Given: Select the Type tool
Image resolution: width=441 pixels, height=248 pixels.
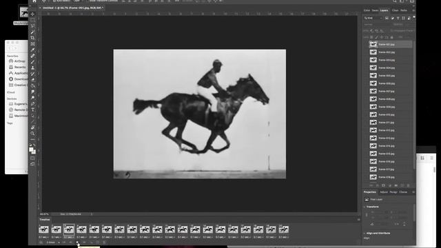Looking at the screenshot, I should point(32,110).
